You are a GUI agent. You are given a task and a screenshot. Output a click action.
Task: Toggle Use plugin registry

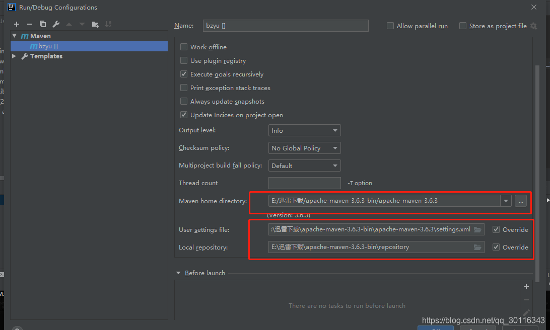(x=184, y=60)
